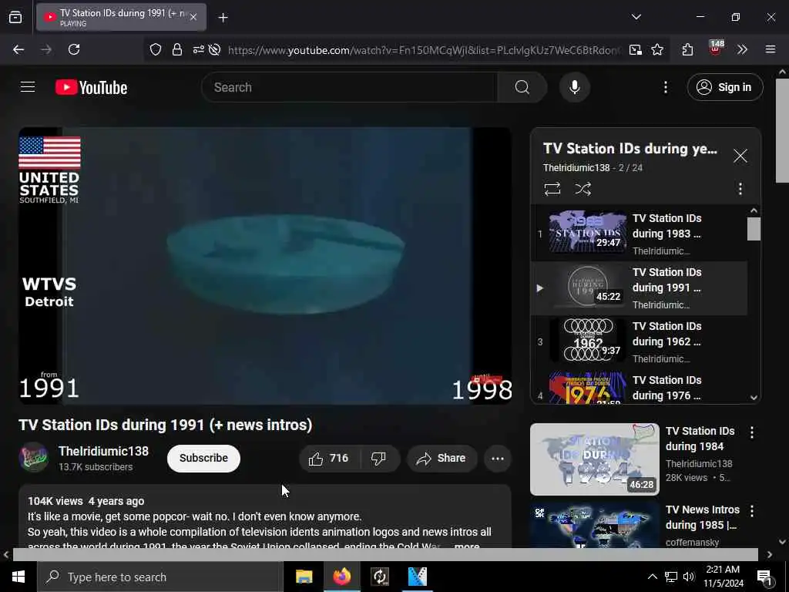Open menu for TV News Intros 1985
The image size is (789, 592).
point(751,511)
